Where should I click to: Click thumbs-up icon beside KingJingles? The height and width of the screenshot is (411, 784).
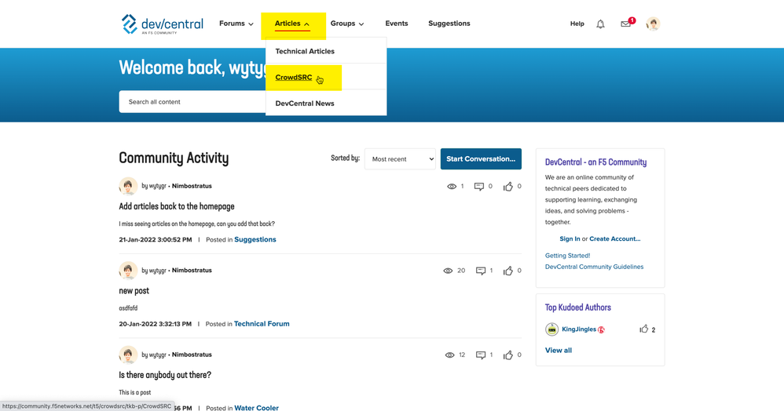pos(644,329)
